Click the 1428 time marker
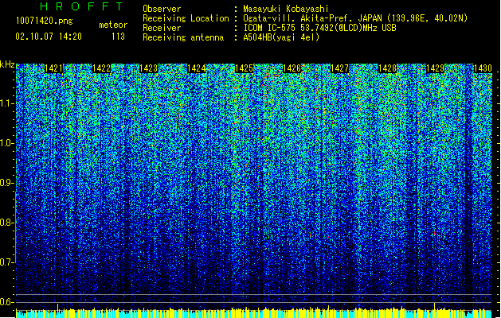The height and width of the screenshot is (318, 501). click(387, 68)
